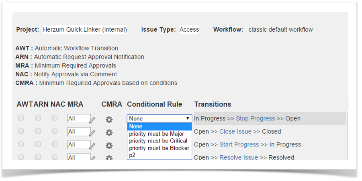
Task: Toggle ARN checkbox in Close Issue row
Action: [38, 131]
